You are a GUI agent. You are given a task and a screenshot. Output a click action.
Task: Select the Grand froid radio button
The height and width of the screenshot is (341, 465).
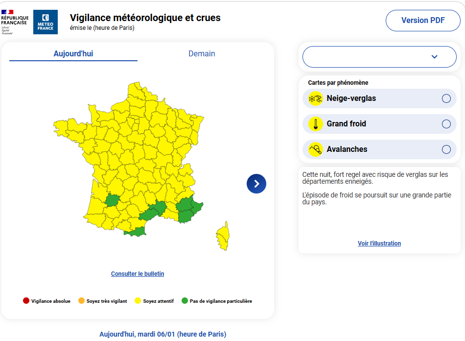coord(446,124)
